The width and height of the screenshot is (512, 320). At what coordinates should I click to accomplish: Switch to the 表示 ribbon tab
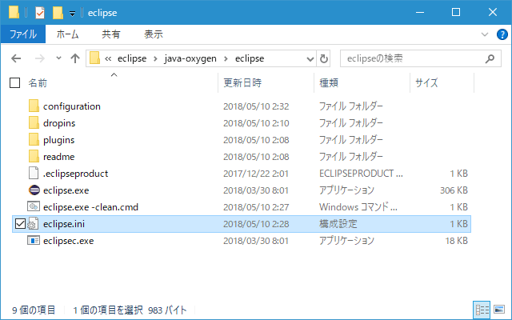click(154, 34)
